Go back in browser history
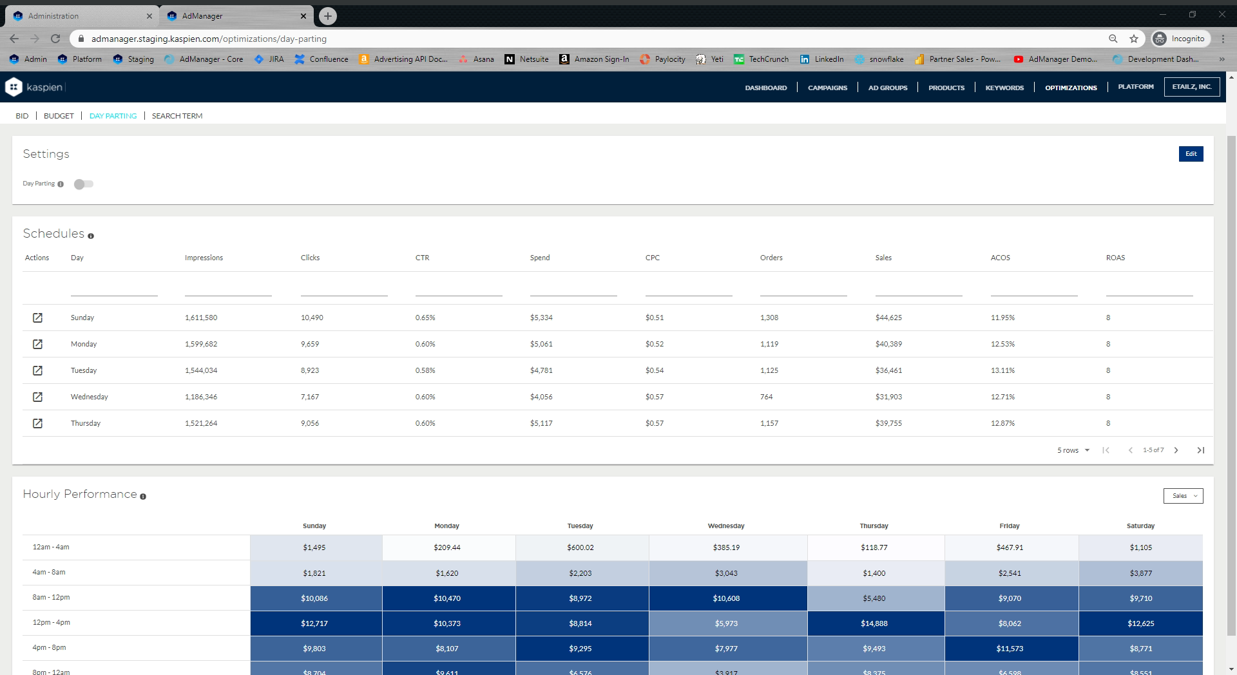Viewport: 1237px width, 675px height. click(14, 39)
